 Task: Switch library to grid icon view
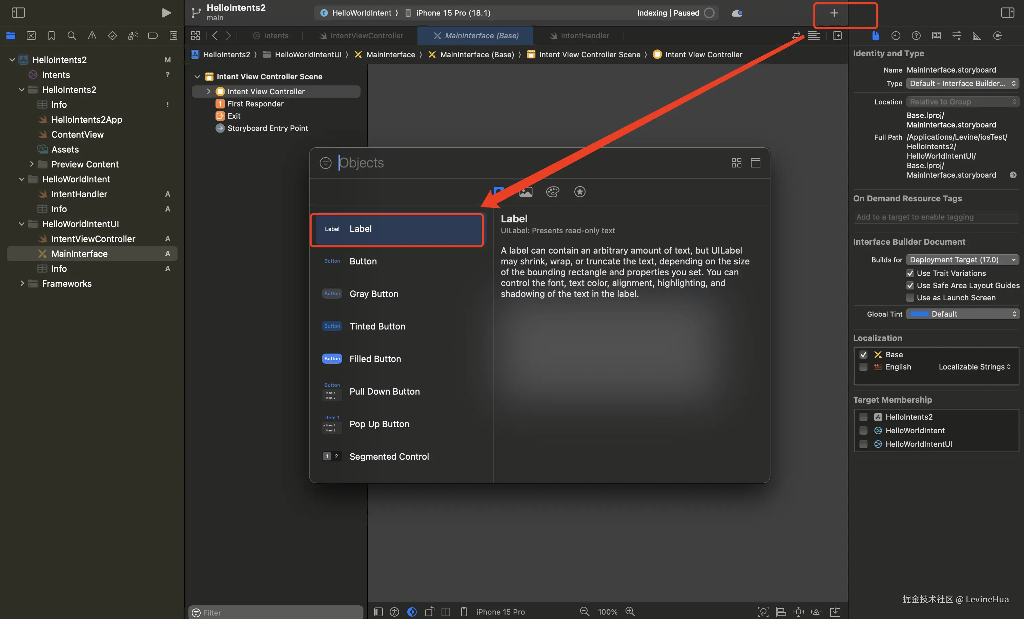(736, 162)
